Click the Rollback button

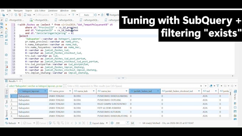[x=60, y=15]
